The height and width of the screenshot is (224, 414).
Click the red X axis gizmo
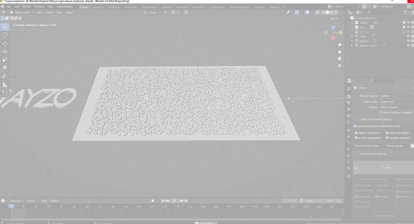pos(333,38)
